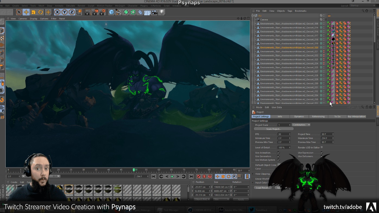Open the Edit Render Settings icon
This screenshot has height=213, width=379.
pyautogui.click(x=102, y=12)
